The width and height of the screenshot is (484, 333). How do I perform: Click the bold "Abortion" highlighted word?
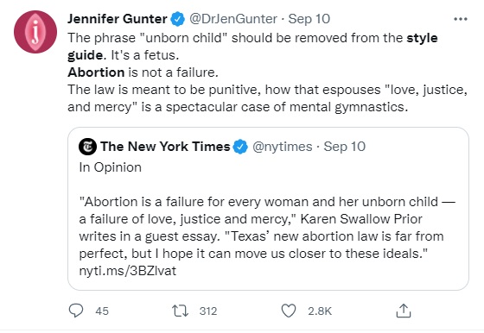96,72
